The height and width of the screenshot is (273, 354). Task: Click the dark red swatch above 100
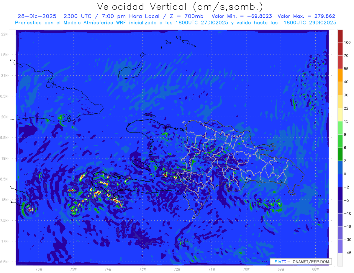point(340,36)
